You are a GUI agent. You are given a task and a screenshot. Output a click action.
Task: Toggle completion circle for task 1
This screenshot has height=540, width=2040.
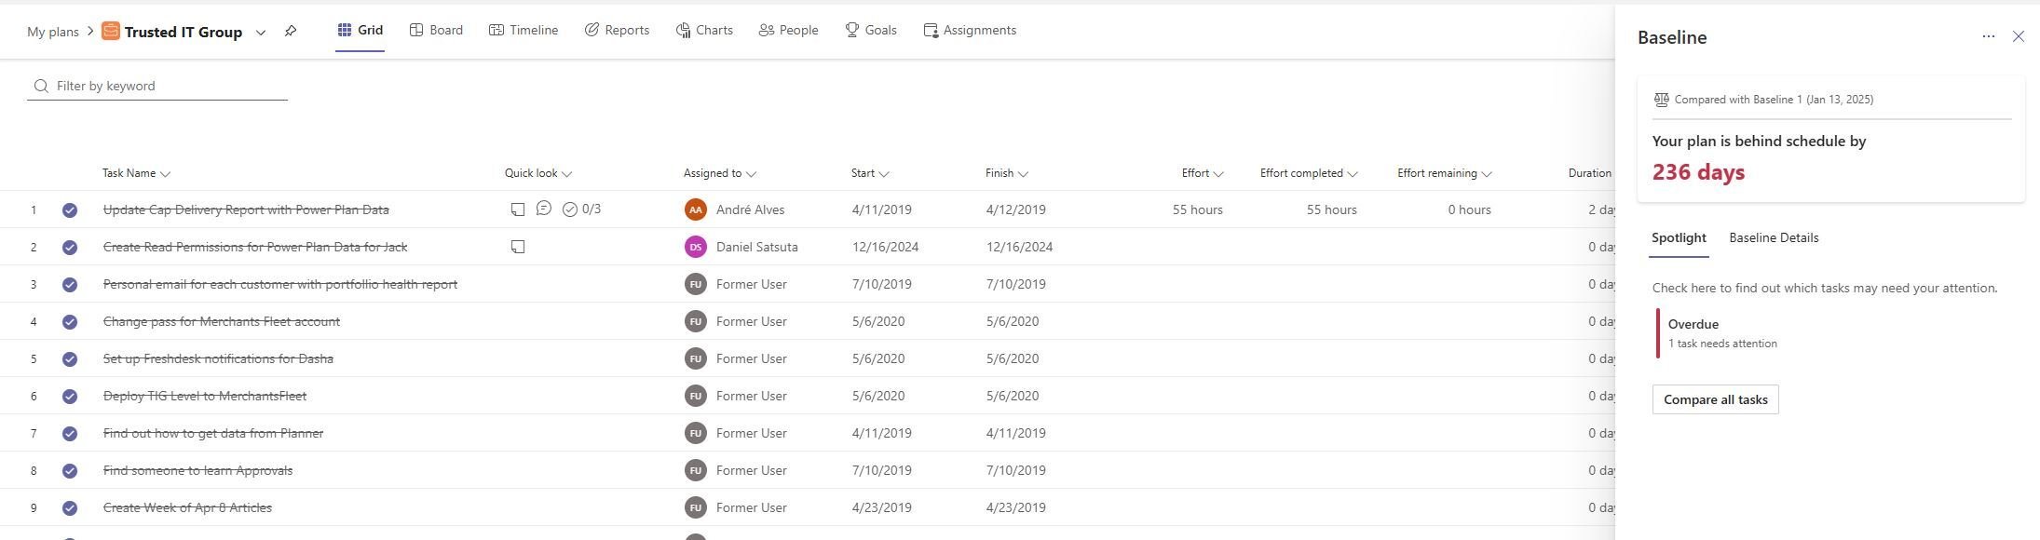[70, 210]
